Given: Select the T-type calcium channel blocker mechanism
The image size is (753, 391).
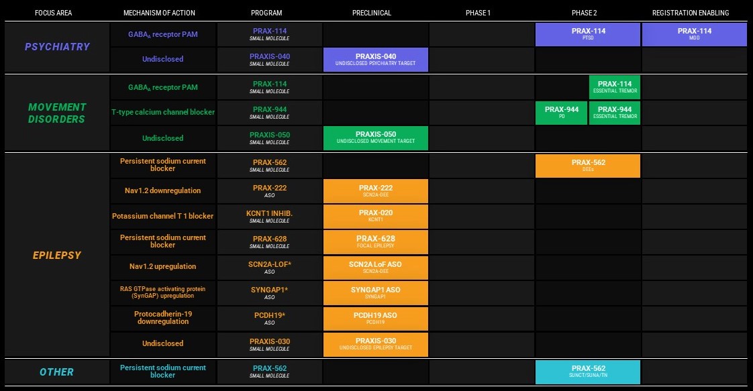Looking at the screenshot, I should coord(163,112).
